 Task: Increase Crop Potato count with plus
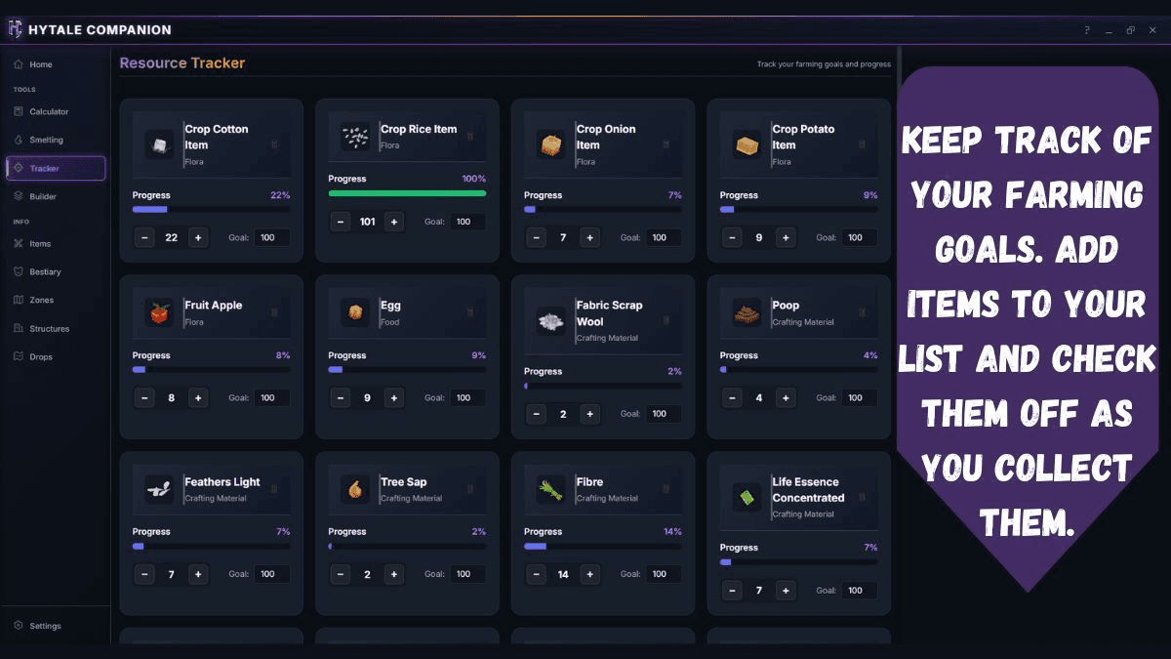(786, 237)
